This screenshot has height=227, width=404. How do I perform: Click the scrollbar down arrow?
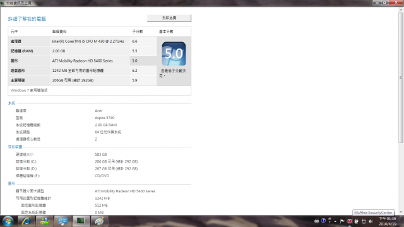pyautogui.click(x=401, y=212)
